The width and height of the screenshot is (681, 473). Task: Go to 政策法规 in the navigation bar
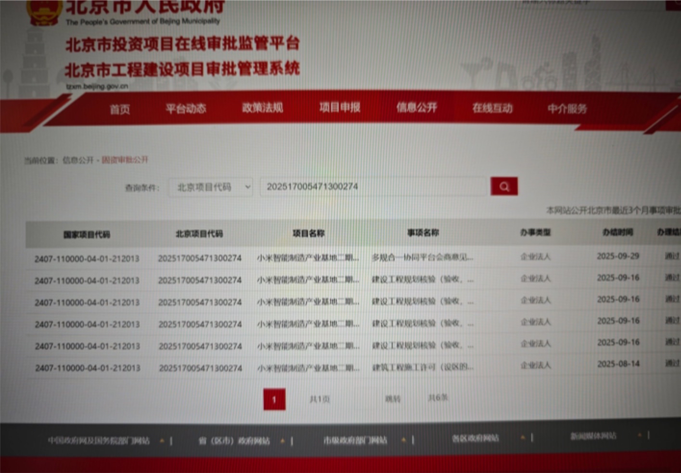click(x=263, y=108)
